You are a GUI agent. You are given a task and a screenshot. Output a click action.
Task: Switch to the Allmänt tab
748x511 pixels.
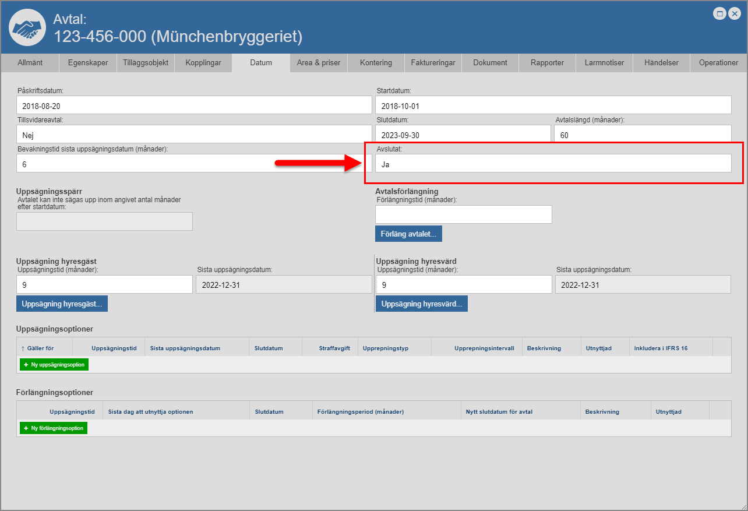click(x=30, y=63)
